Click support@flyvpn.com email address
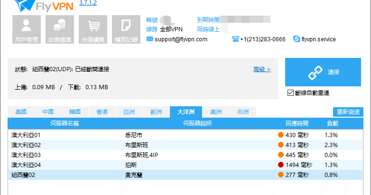This screenshot has width=371, height=195. (x=181, y=39)
